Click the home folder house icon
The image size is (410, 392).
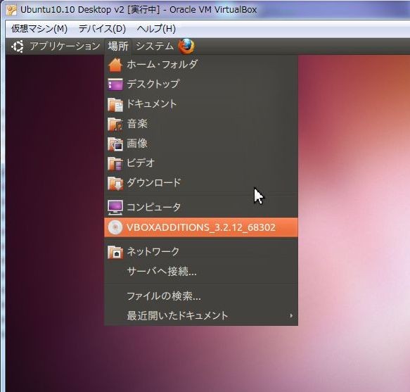(115, 65)
